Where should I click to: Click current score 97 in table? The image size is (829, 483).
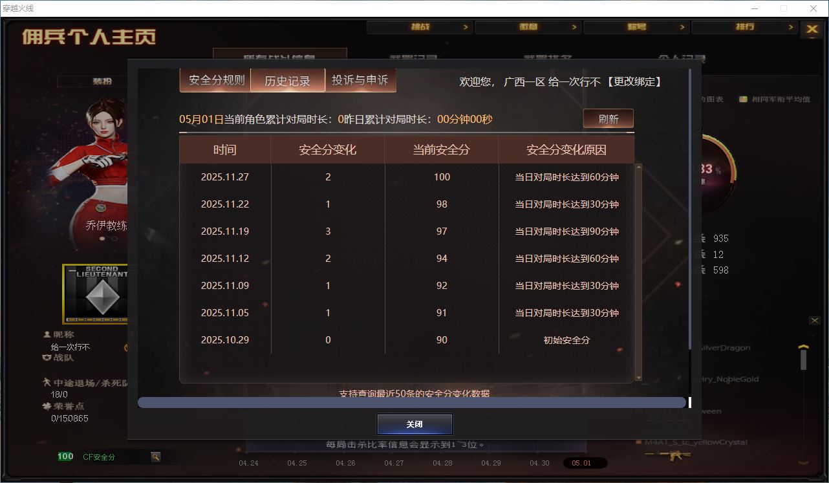[x=442, y=231]
